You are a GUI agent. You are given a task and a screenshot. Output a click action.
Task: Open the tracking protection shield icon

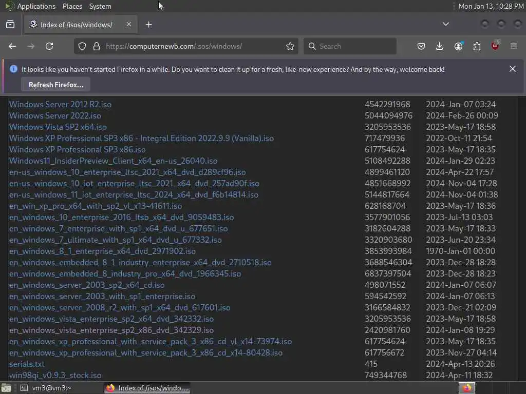[x=82, y=46]
